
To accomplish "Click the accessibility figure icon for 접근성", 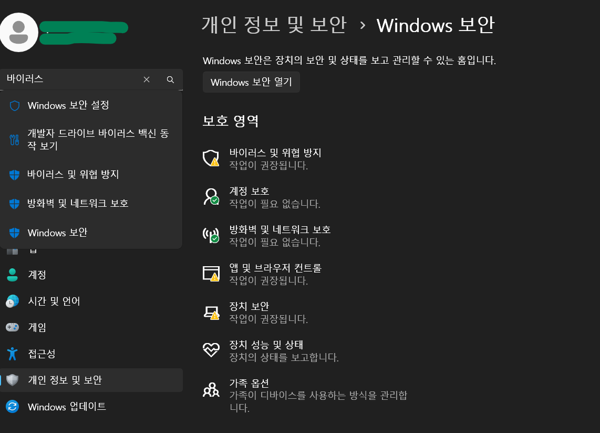I will (12, 354).
